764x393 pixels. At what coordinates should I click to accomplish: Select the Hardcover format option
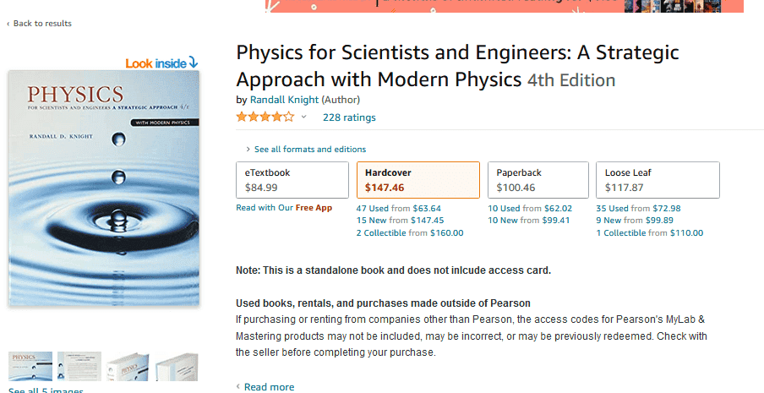coord(417,180)
